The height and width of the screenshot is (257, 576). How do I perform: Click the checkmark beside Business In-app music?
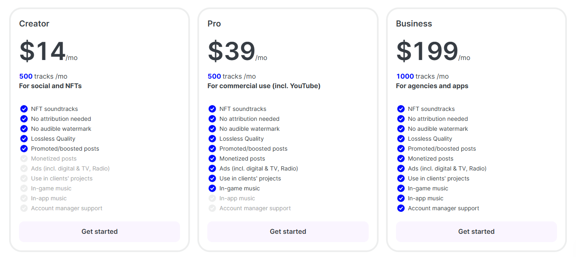pyautogui.click(x=401, y=198)
